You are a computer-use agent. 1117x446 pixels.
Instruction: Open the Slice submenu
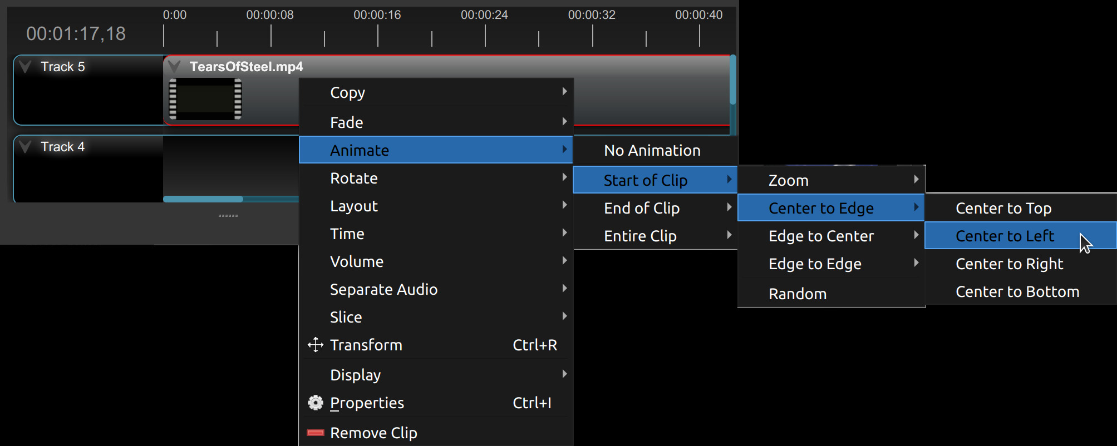[346, 316]
